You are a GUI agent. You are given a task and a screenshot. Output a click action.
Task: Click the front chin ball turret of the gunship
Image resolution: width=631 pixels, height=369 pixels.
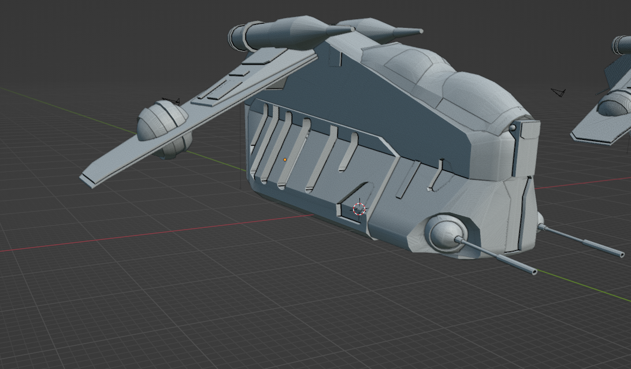click(x=447, y=233)
